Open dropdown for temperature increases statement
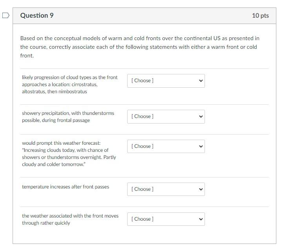Viewport: 285px width, 251px height. (x=165, y=189)
